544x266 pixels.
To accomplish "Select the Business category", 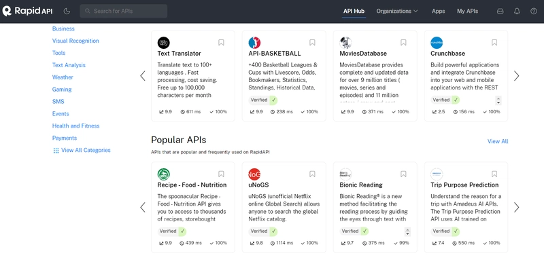I will click(63, 28).
